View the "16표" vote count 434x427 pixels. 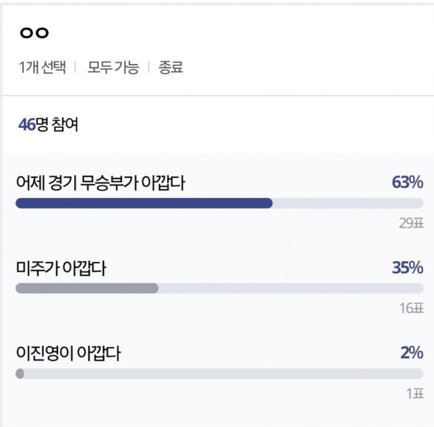pyautogui.click(x=411, y=308)
